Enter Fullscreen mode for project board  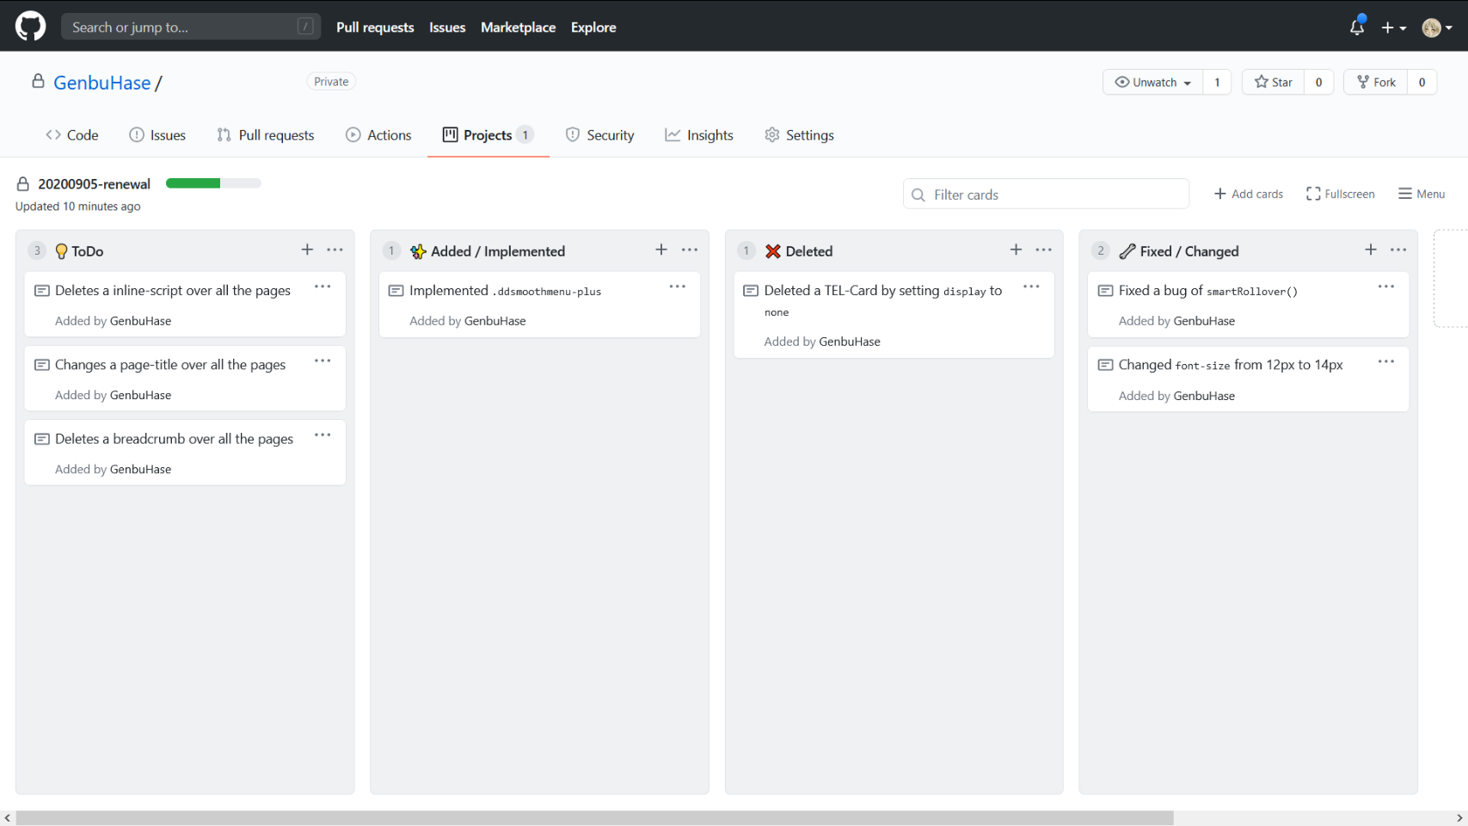1340,194
